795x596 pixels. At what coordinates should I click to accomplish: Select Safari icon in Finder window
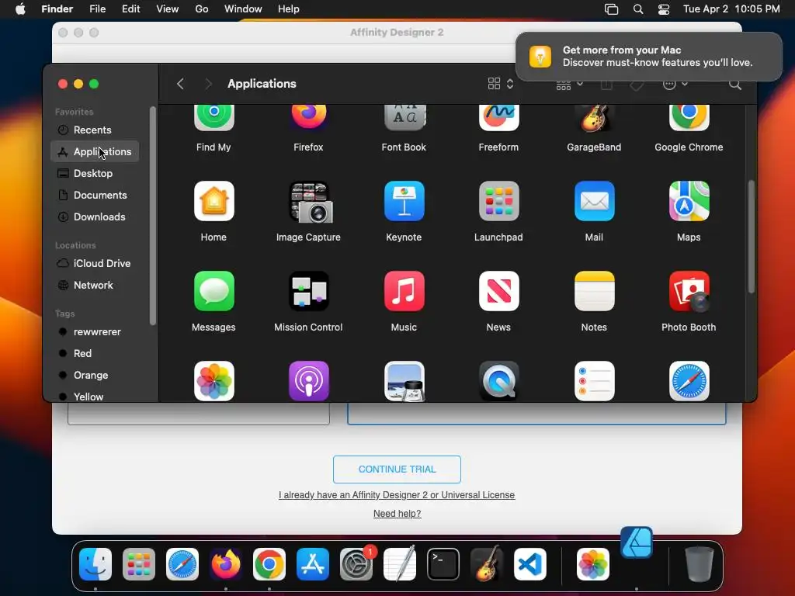[689, 380]
